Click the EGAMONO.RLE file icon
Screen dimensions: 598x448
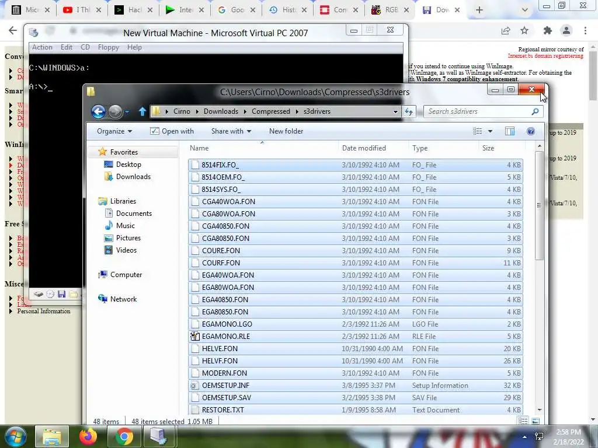tap(195, 336)
